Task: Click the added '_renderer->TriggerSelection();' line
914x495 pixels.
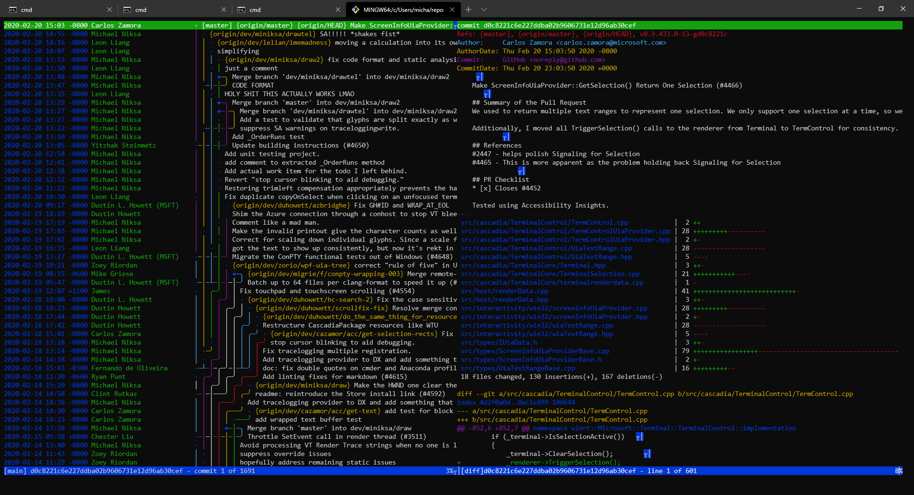Action: pyautogui.click(x=564, y=462)
